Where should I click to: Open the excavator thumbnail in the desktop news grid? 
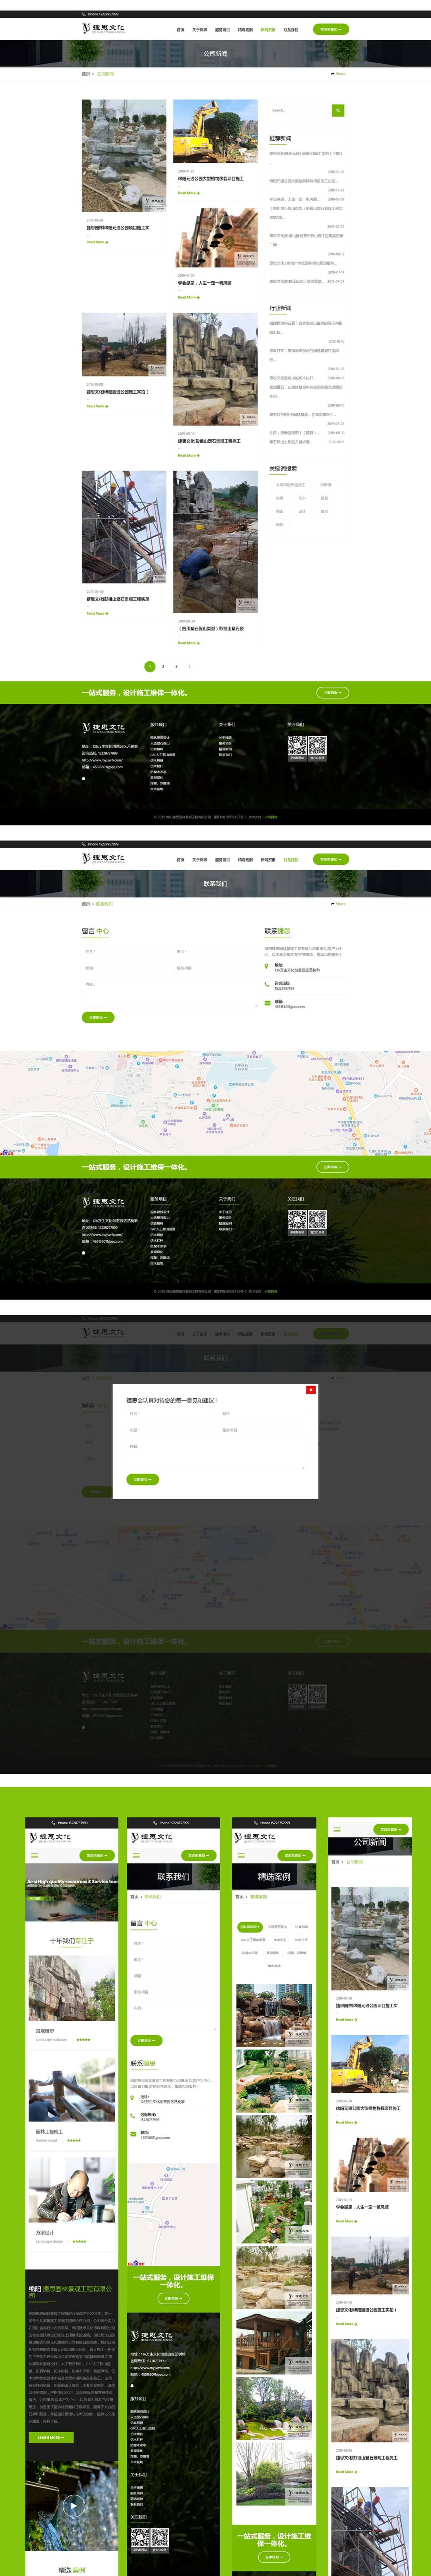pyautogui.click(x=215, y=131)
